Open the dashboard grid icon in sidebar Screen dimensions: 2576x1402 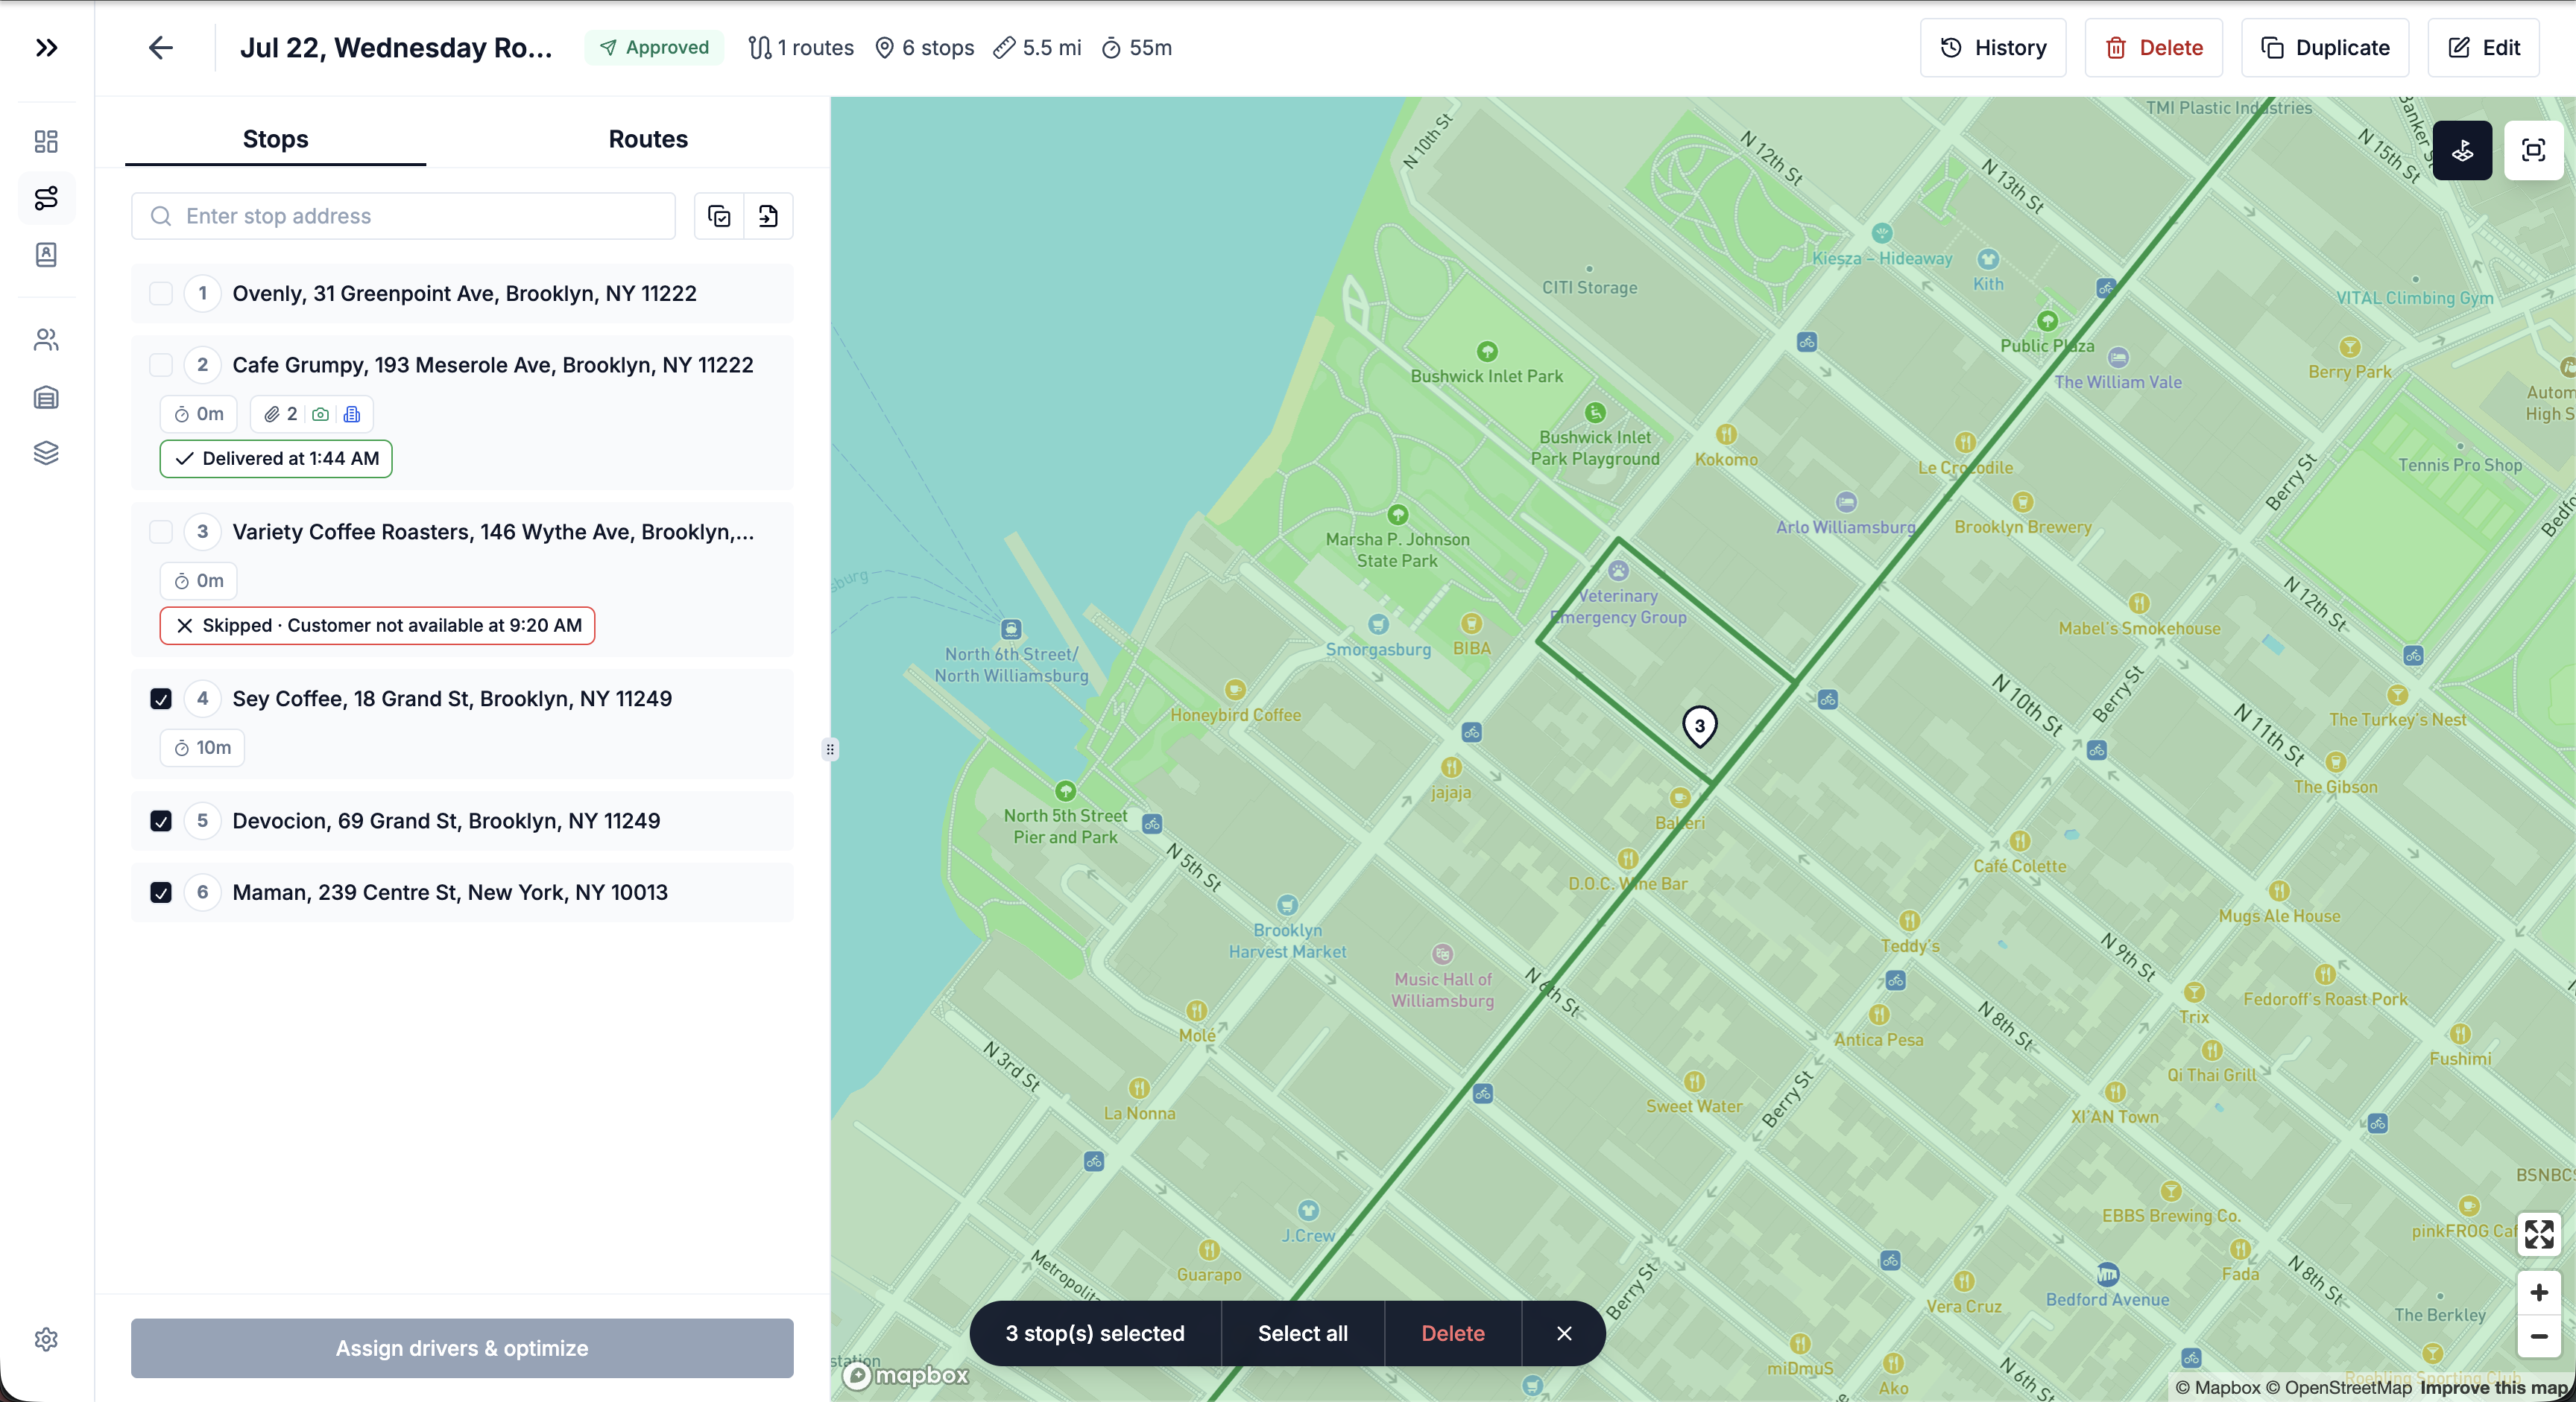[46, 141]
